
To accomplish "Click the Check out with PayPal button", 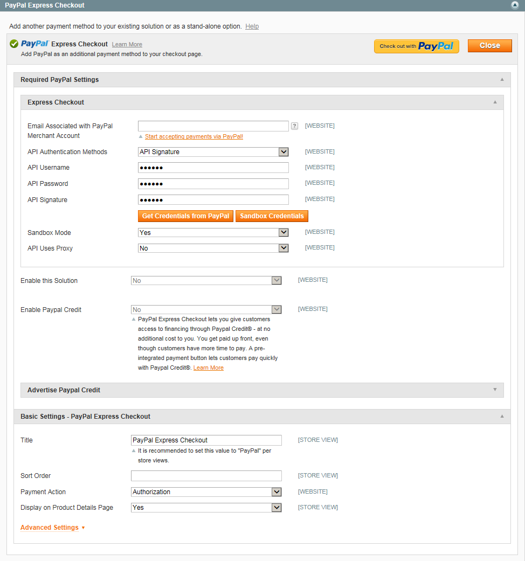I will pos(417,46).
